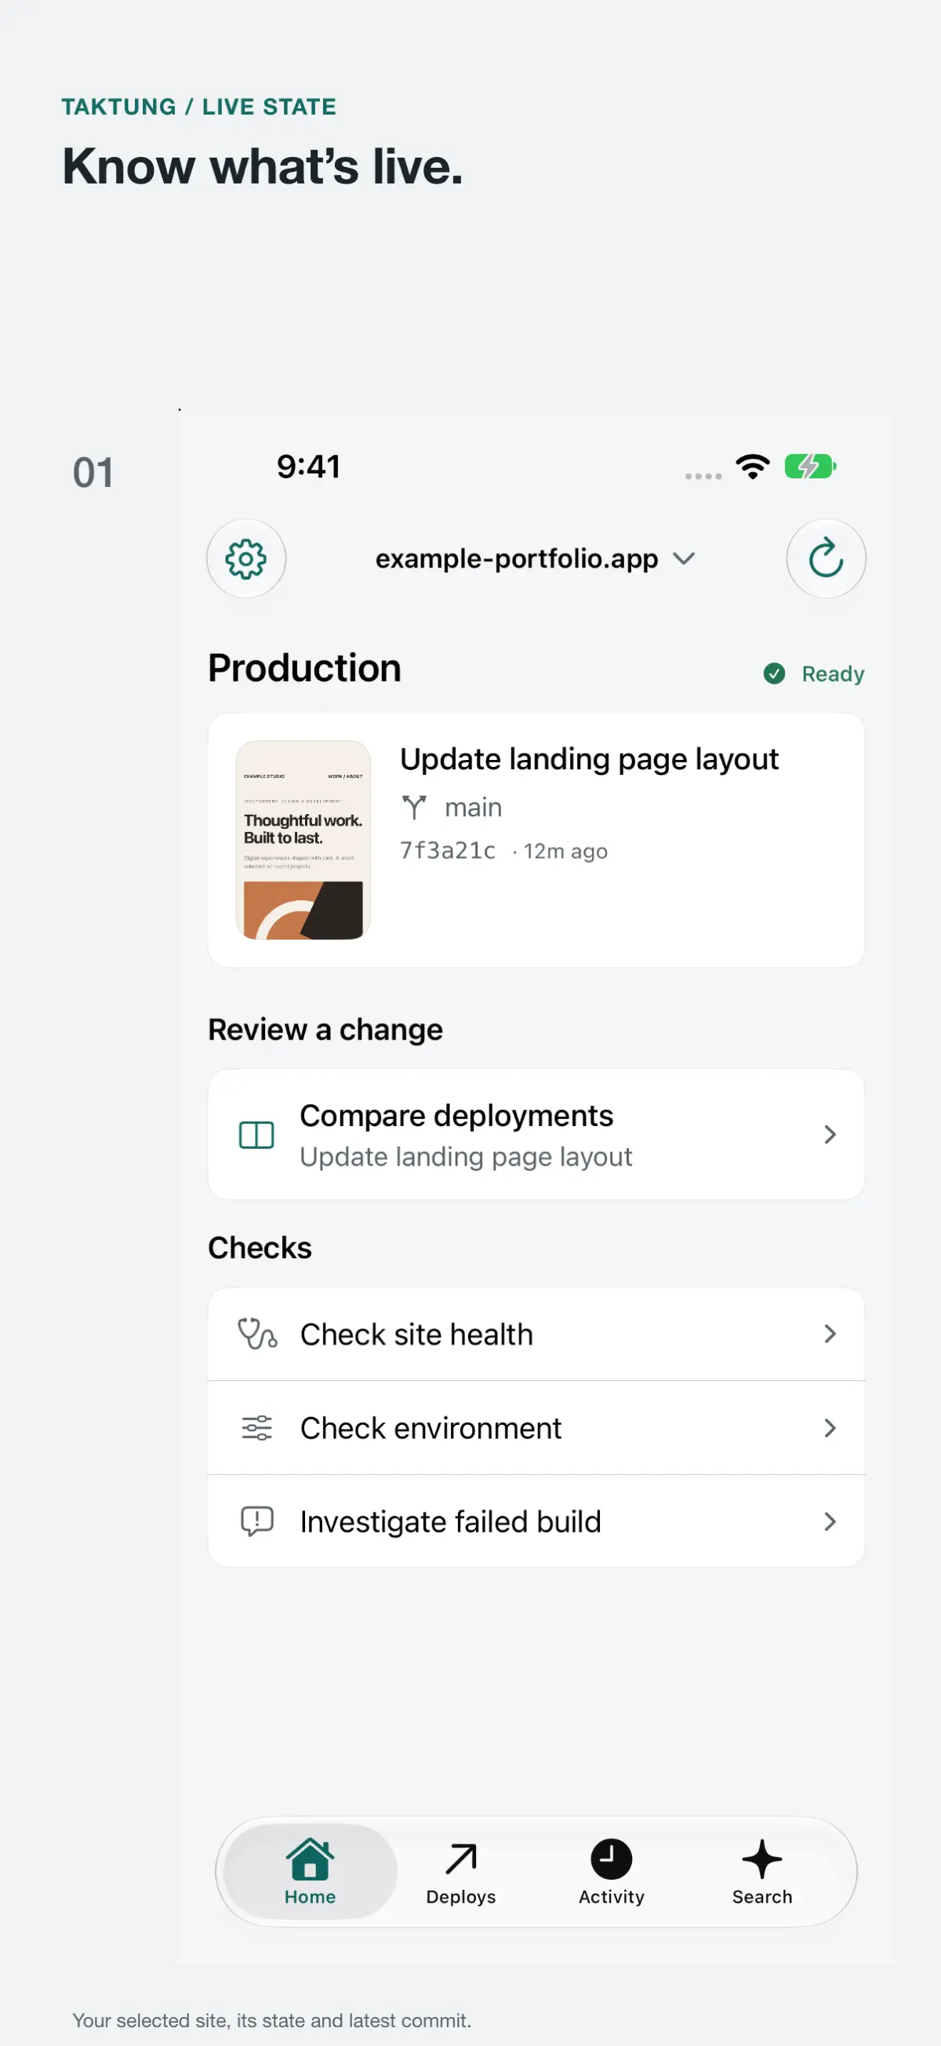
Task: Click the Wi-Fi status icon
Action: [753, 467]
